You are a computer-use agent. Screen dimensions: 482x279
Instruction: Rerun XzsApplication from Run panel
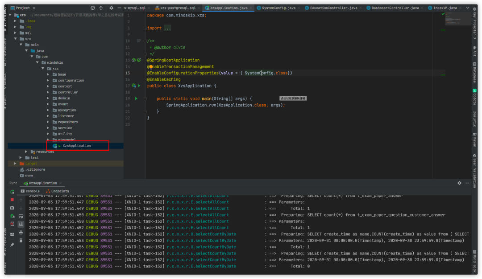12,192
